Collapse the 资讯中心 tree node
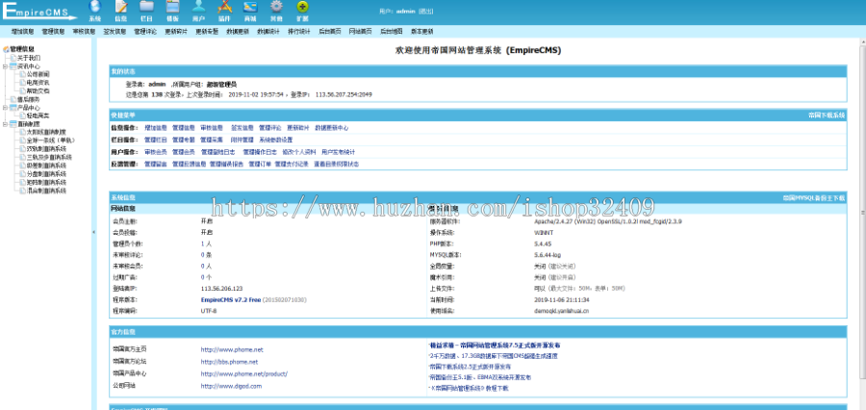866x410 pixels. tap(5, 65)
